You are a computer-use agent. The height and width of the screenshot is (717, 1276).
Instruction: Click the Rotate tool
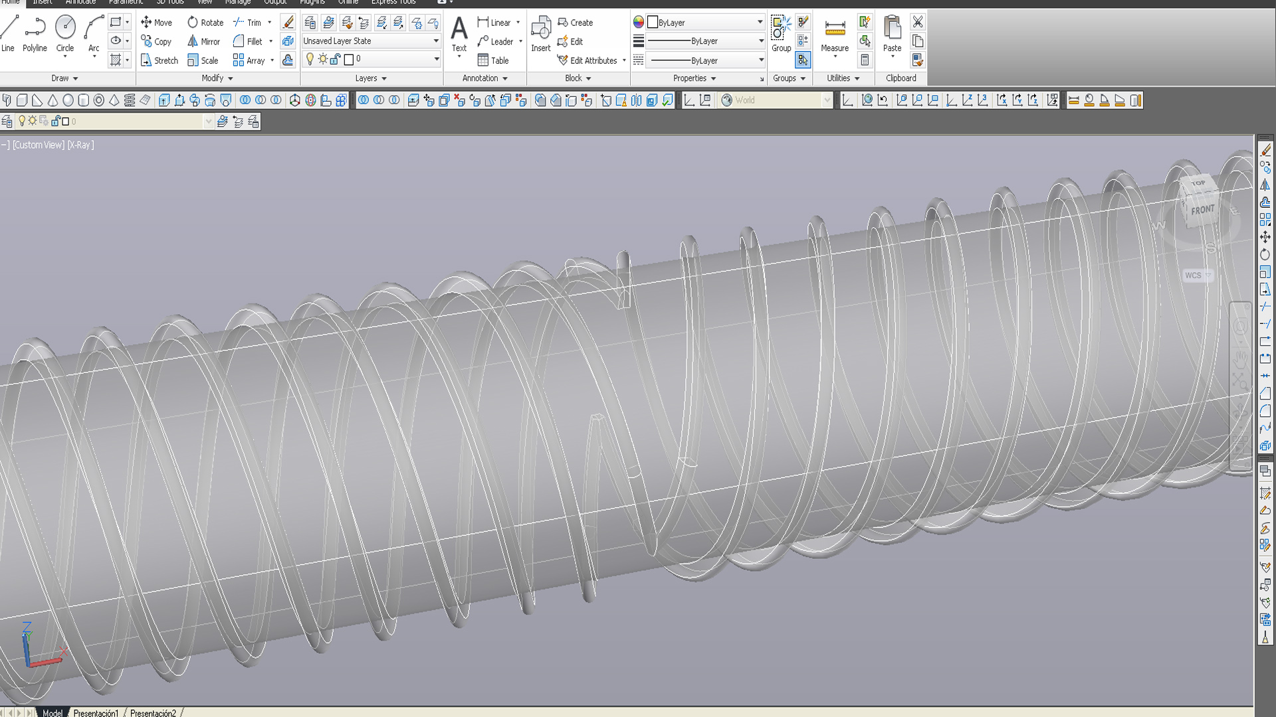[205, 22]
